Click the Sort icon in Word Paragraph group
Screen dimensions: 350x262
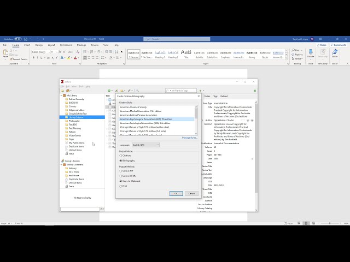[x=116, y=52]
